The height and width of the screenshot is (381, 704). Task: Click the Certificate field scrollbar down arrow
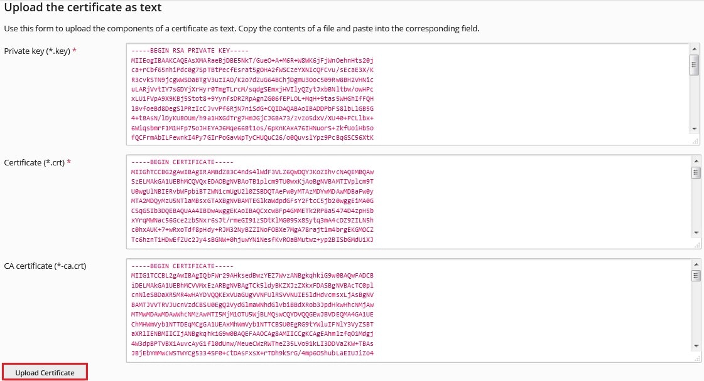[696, 232]
